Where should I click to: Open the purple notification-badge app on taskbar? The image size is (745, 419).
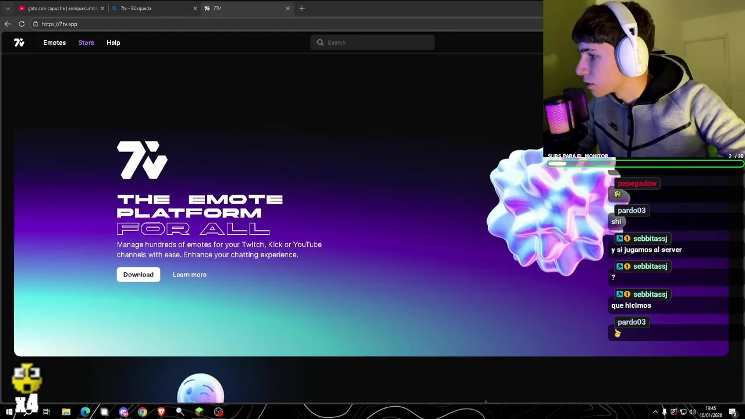(123, 412)
